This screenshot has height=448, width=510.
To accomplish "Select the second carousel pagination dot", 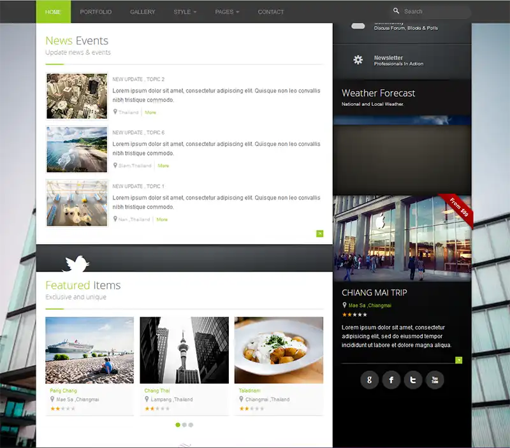I will (184, 424).
